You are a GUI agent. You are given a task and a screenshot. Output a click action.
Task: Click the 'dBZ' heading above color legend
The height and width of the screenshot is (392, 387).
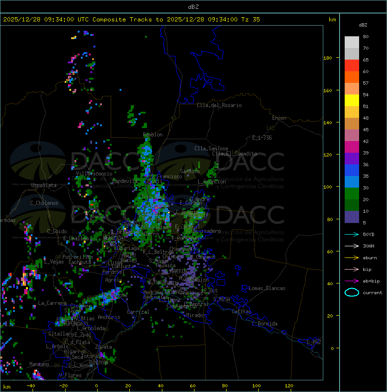pos(363,25)
